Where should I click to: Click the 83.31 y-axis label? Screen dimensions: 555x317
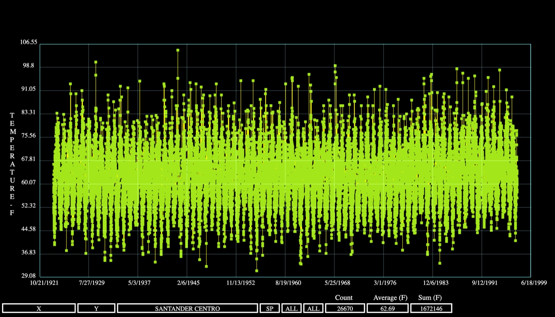point(28,112)
